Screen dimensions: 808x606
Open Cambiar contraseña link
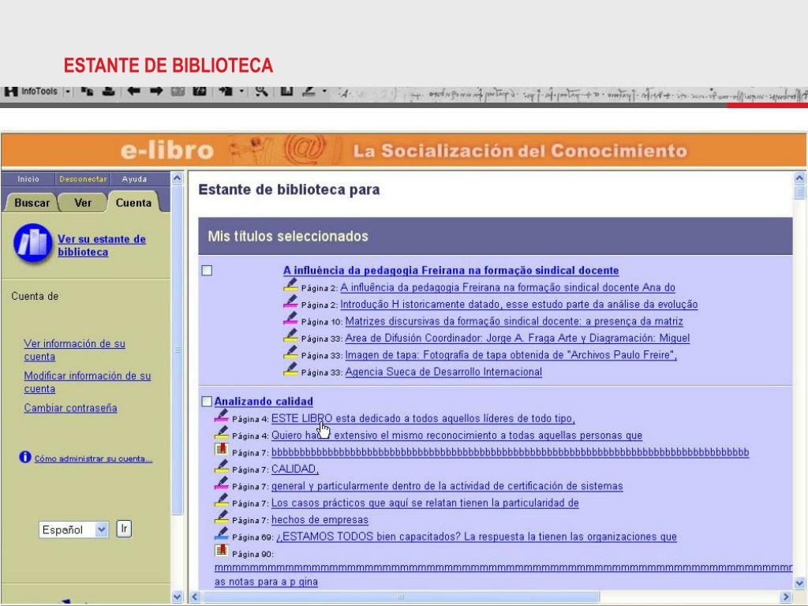coord(70,408)
